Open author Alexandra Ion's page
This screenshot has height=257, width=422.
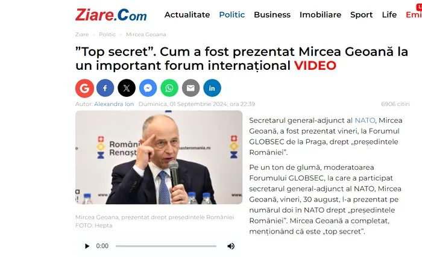(x=114, y=104)
